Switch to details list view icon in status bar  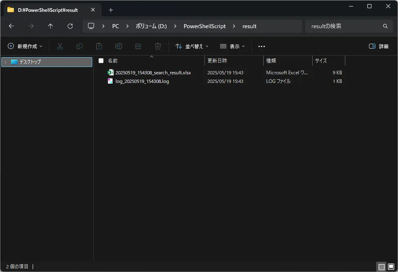pyautogui.click(x=381, y=267)
